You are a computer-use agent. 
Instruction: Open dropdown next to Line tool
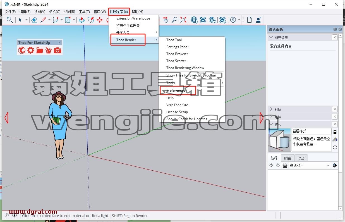(x=49, y=20)
